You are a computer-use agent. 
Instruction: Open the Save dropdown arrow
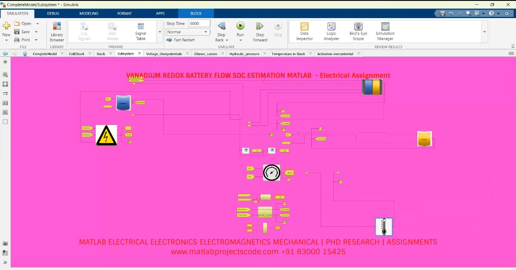tap(37, 31)
